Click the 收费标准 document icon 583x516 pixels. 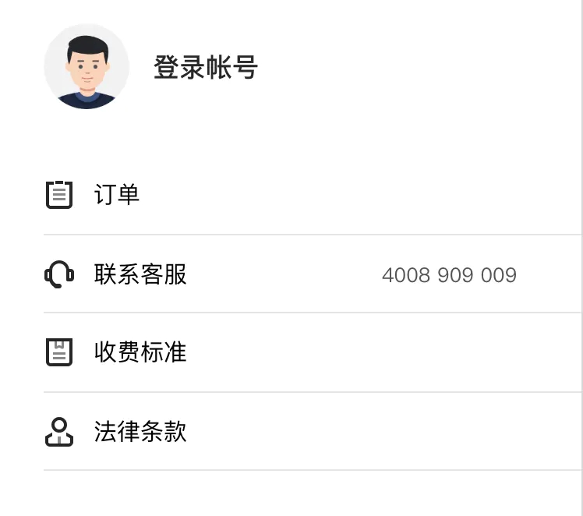click(x=59, y=352)
